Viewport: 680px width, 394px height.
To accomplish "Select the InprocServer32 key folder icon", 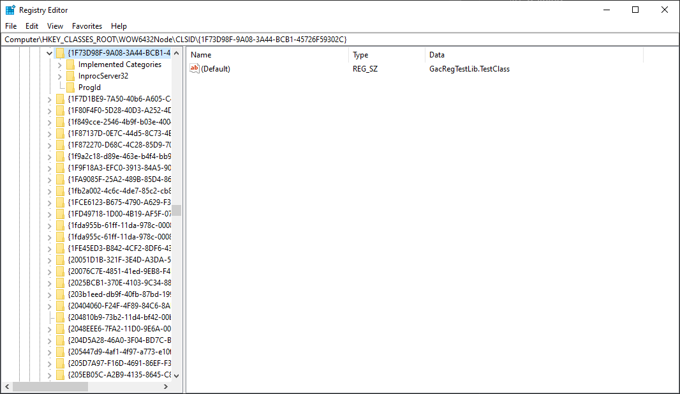I will [x=71, y=75].
